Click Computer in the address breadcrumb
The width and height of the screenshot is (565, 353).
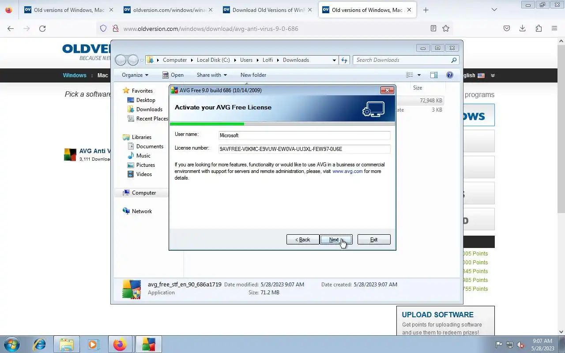175,60
